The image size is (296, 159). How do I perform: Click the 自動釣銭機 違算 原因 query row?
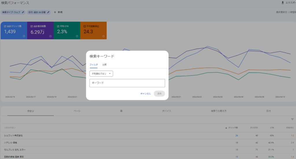tap(148, 157)
